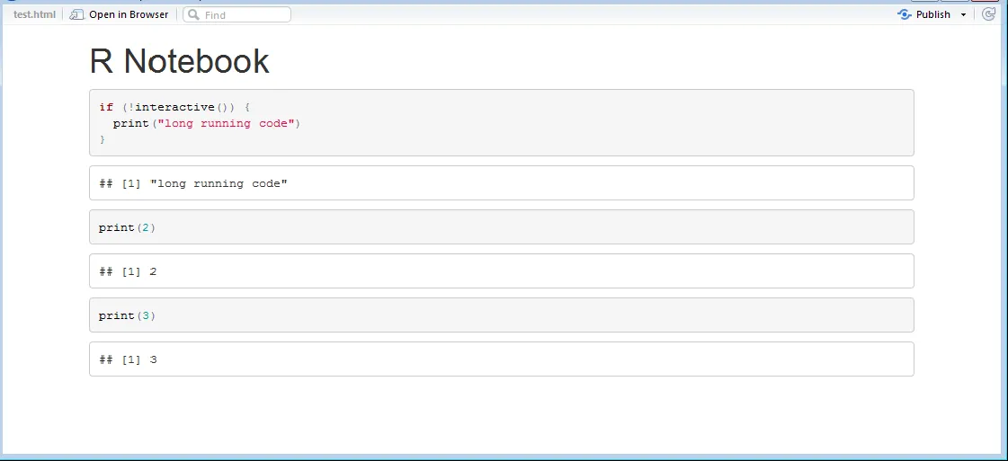This screenshot has width=1008, height=461.
Task: Click the blue Publish icon
Action: tap(905, 14)
